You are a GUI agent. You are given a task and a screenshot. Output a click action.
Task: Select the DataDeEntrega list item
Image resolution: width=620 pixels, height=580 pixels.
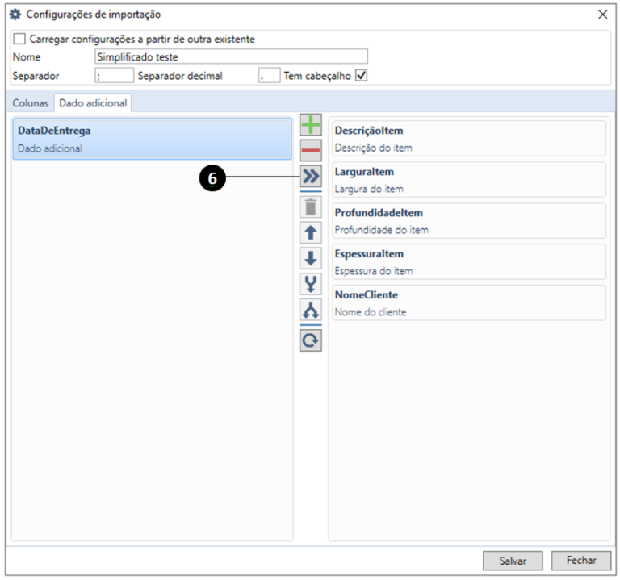point(153,139)
